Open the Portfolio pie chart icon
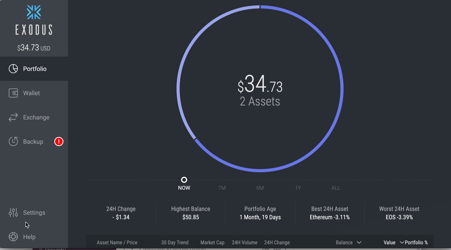Image resolution: width=451 pixels, height=250 pixels. [13, 69]
